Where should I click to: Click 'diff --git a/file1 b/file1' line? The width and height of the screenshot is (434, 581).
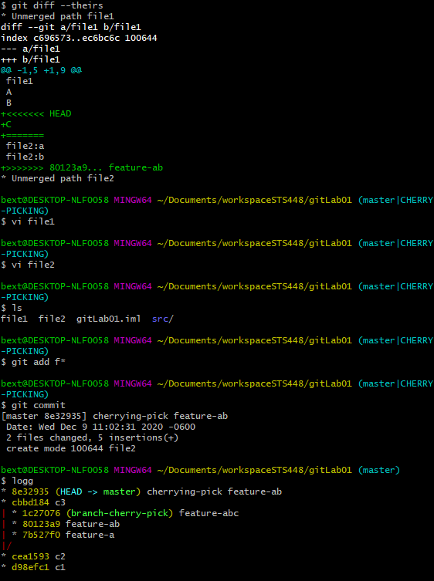point(71,27)
